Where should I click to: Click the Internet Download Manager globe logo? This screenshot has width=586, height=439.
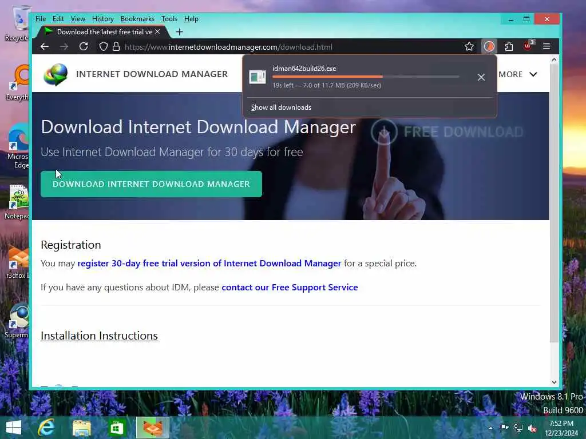(56, 74)
